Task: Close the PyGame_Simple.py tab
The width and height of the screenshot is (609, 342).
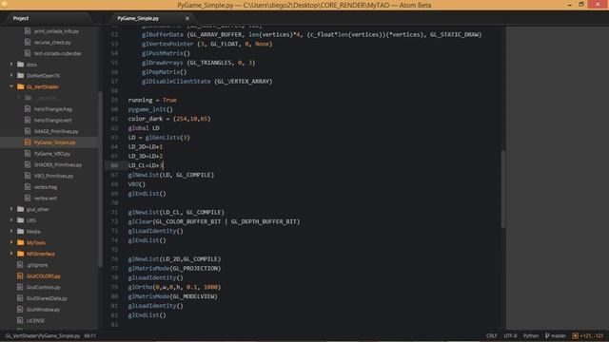Action: (x=187, y=18)
